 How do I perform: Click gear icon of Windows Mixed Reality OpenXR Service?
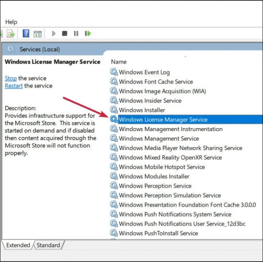(x=114, y=157)
